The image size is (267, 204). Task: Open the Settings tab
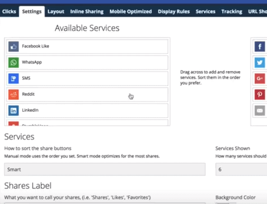click(32, 12)
